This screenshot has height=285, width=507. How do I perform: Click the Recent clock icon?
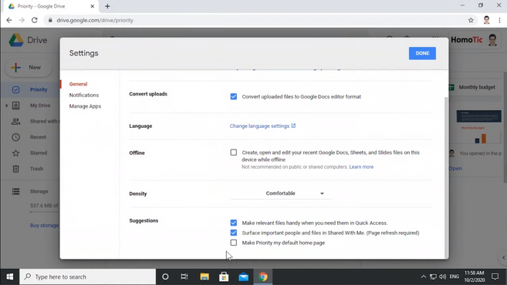point(16,137)
